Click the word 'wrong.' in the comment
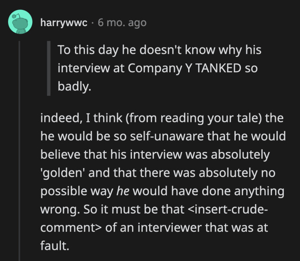This screenshot has width=300, height=261. (x=57, y=210)
